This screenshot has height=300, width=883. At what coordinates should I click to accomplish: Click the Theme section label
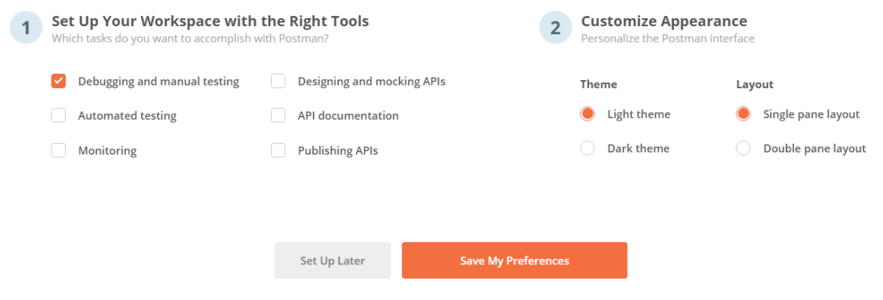598,84
